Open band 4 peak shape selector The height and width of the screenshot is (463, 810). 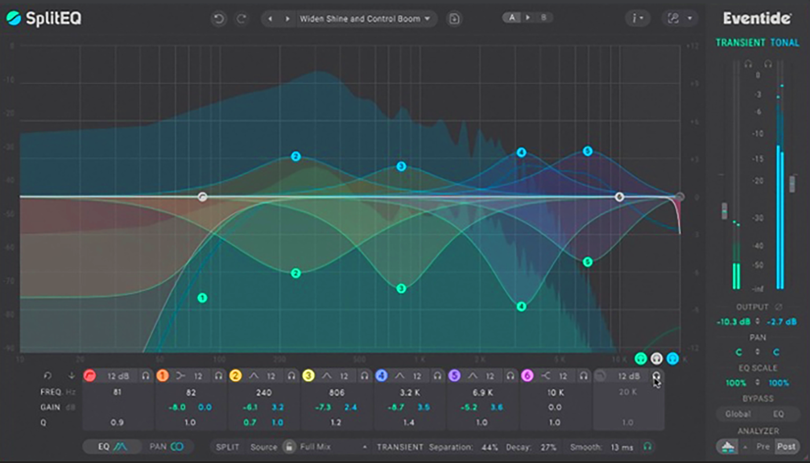click(x=399, y=376)
